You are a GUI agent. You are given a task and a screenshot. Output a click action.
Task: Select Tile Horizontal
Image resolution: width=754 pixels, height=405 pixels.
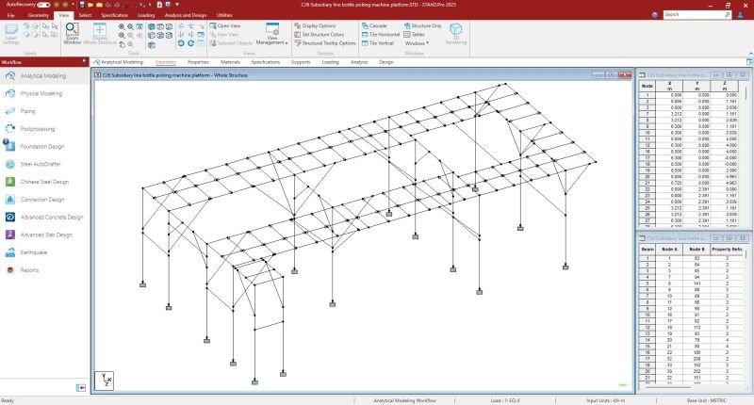[x=381, y=35]
